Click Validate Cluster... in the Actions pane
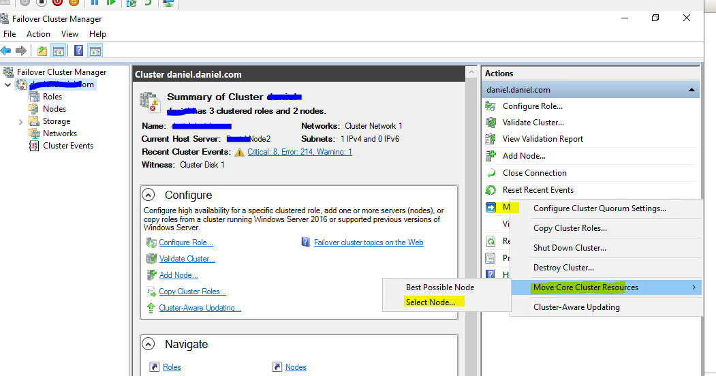Screen dimensions: 716x376 [x=533, y=123]
